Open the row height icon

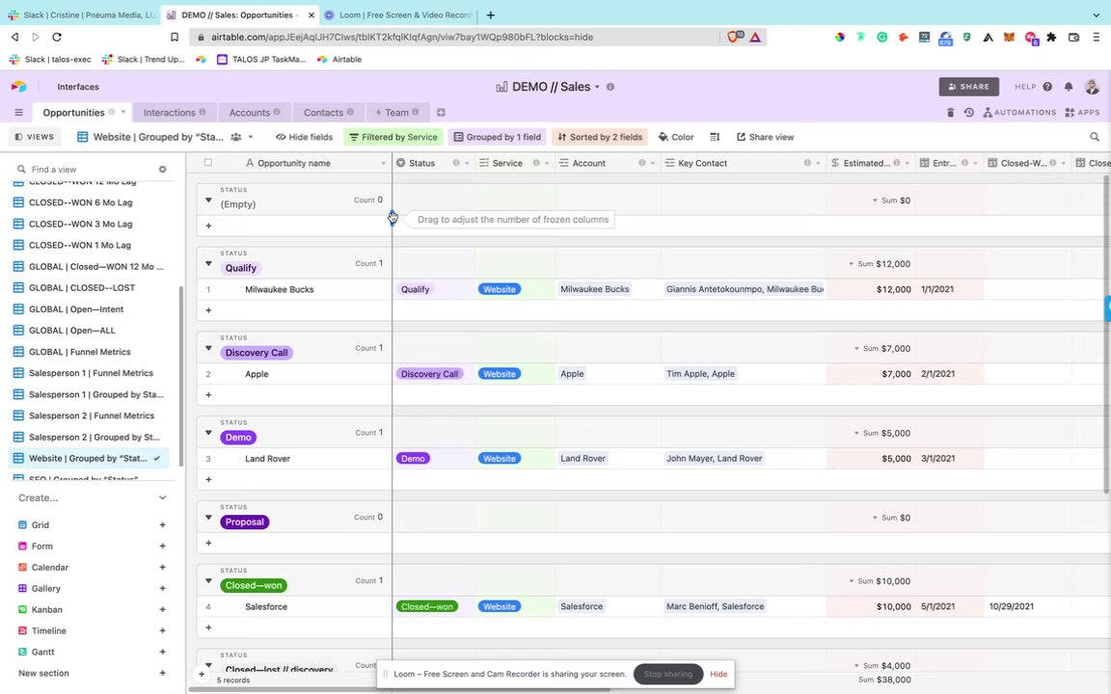point(715,137)
